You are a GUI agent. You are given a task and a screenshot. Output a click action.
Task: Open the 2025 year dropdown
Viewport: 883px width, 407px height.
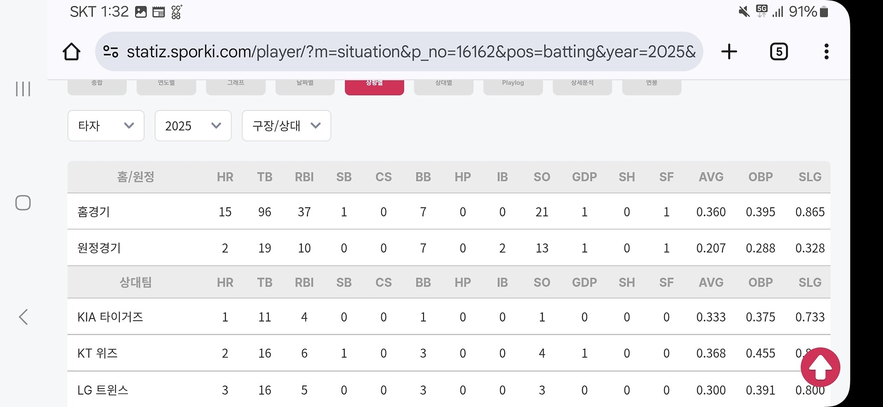pos(193,125)
